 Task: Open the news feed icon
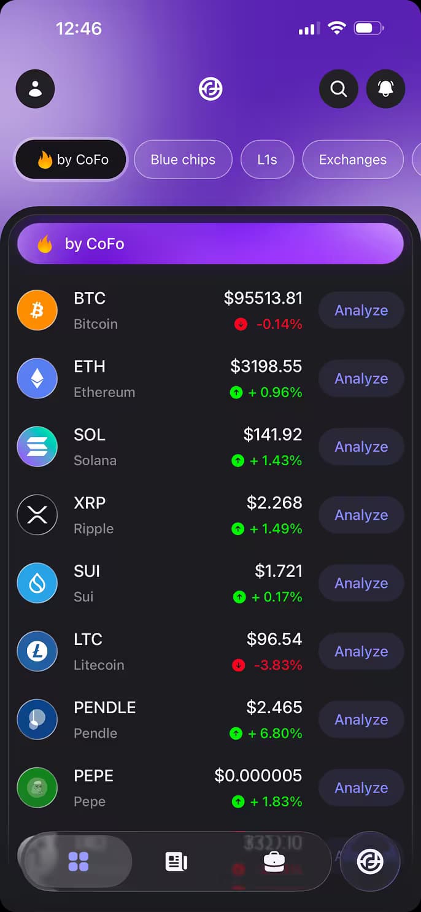(x=176, y=861)
